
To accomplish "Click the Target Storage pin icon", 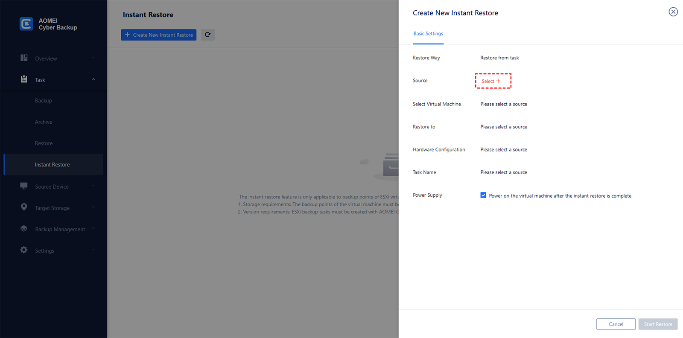I will (x=24, y=207).
